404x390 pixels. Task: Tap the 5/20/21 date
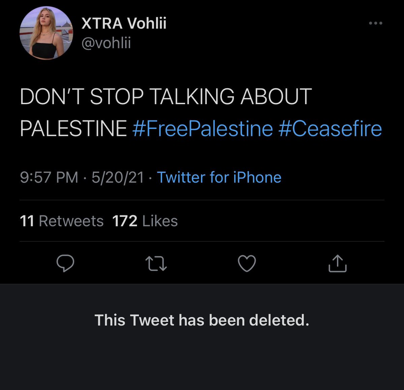tap(118, 177)
